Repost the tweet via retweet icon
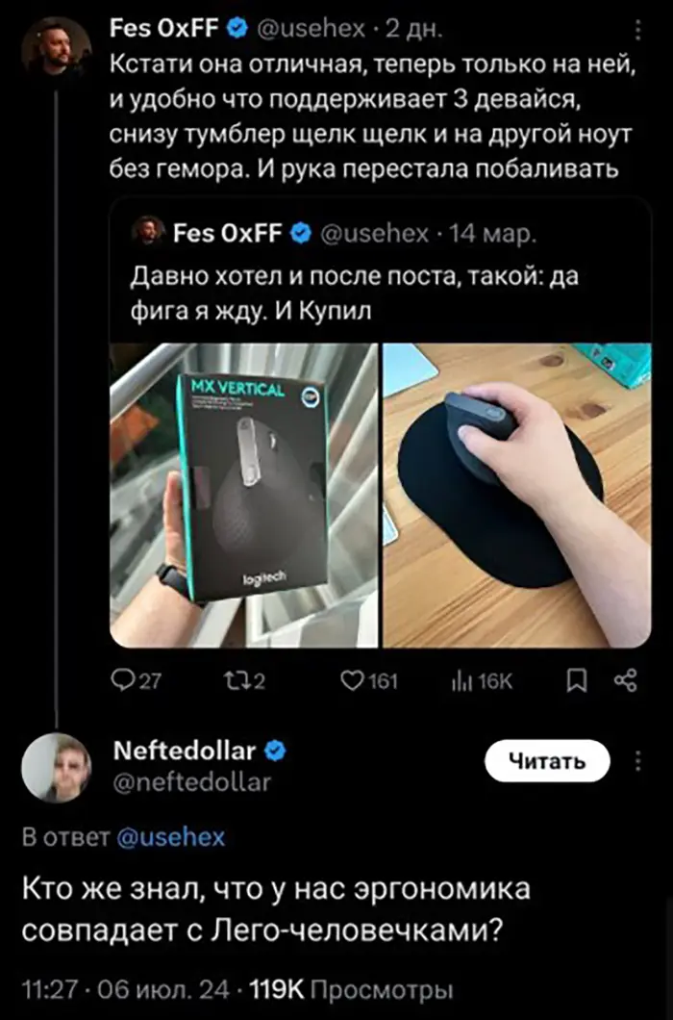Screen dimensions: 673x1020 tap(232, 681)
